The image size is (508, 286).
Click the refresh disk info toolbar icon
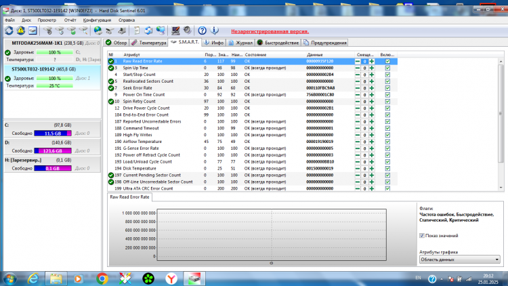pos(9,30)
